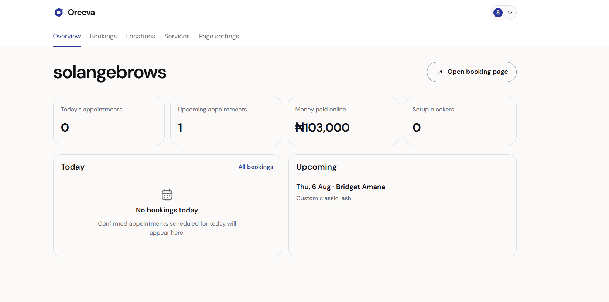This screenshot has width=609, height=302.
Task: Follow the All bookings link
Action: pyautogui.click(x=256, y=167)
